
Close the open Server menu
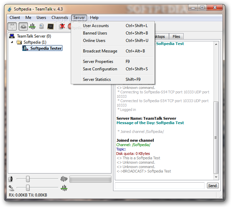pos(79,18)
